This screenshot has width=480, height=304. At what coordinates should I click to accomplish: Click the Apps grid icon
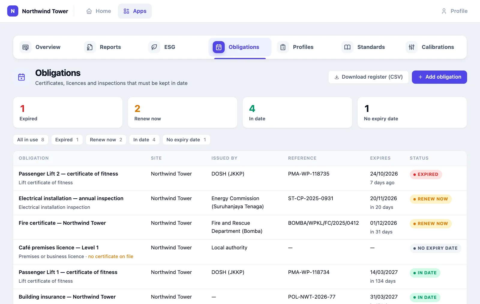click(x=126, y=11)
